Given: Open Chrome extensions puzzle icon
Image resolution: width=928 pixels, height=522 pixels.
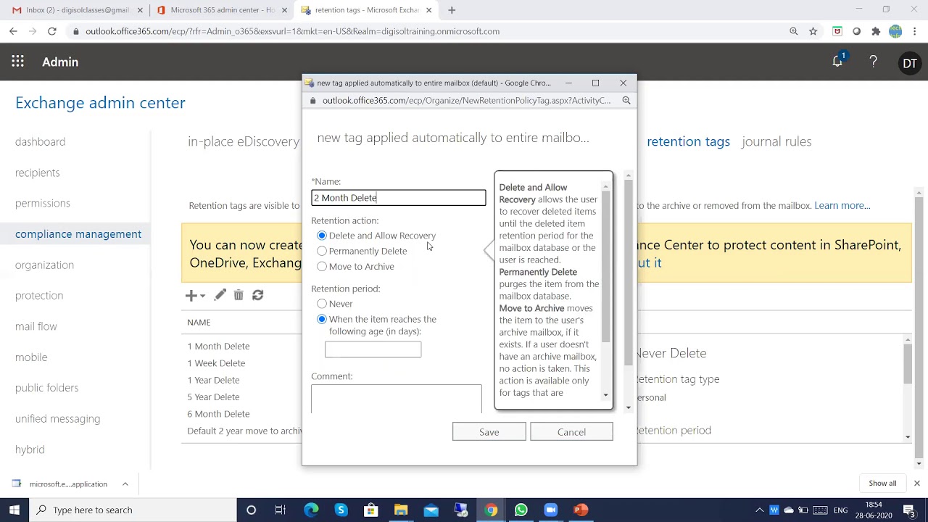Looking at the screenshot, I should tap(876, 31).
